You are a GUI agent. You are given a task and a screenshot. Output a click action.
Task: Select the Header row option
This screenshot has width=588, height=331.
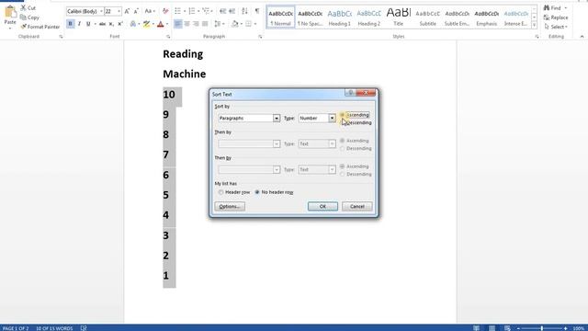234,192
